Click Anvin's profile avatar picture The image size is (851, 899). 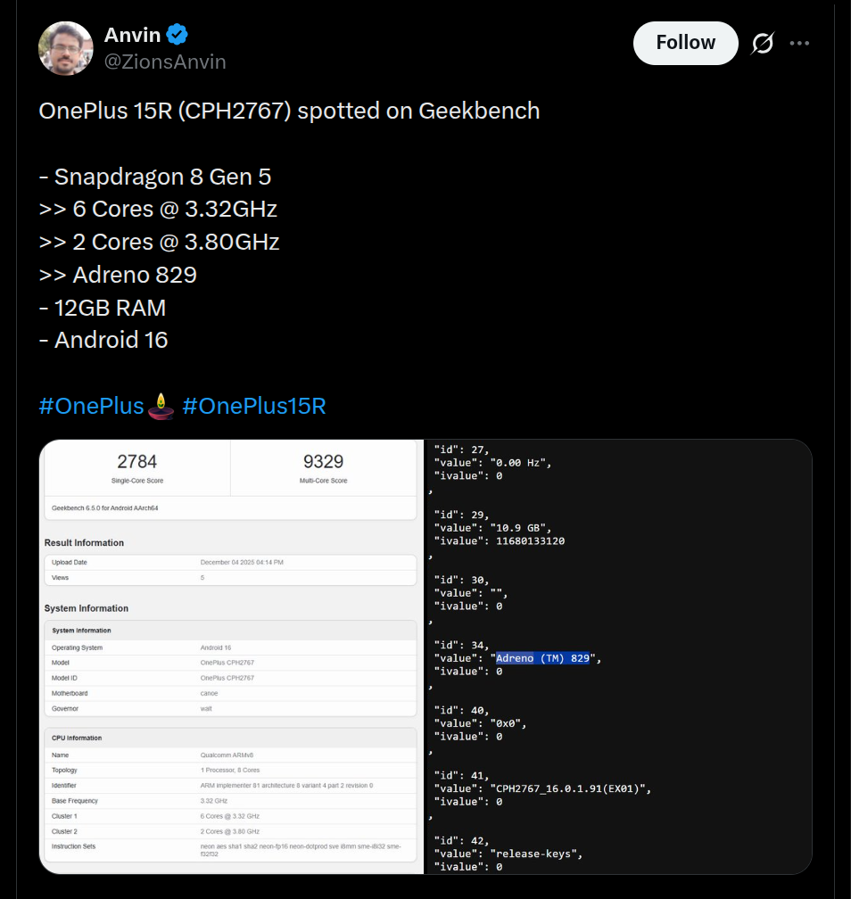pos(66,48)
